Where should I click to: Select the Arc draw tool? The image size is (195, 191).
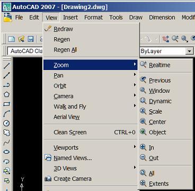[6, 114]
